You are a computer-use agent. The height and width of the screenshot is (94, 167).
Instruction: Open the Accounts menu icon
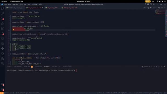click(x=2, y=84)
